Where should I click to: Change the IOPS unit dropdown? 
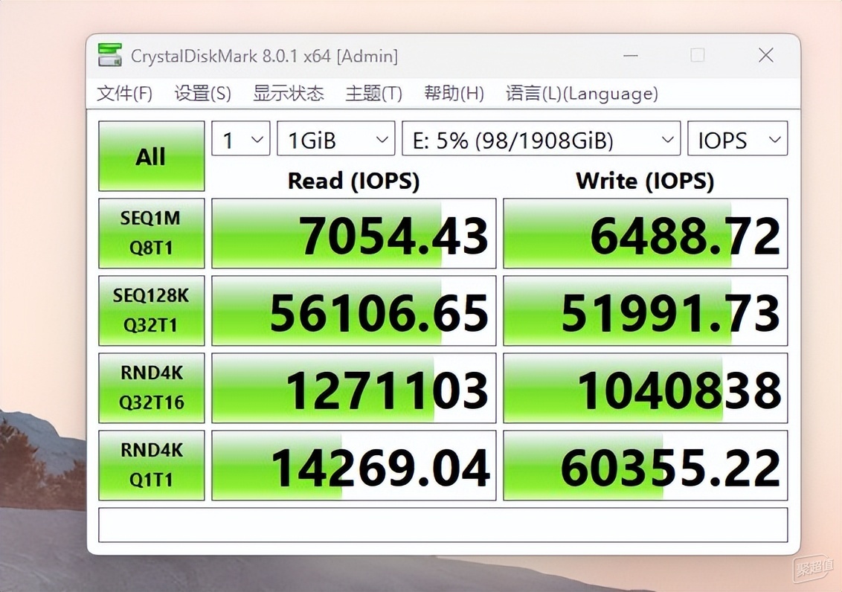click(736, 140)
